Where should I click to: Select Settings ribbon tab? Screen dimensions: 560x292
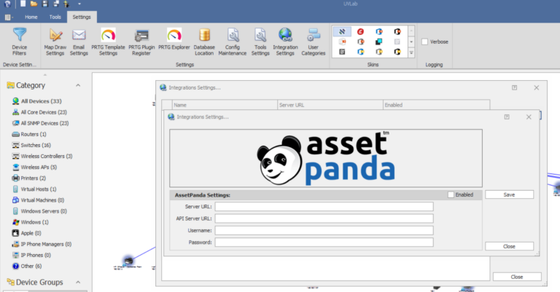coord(82,17)
